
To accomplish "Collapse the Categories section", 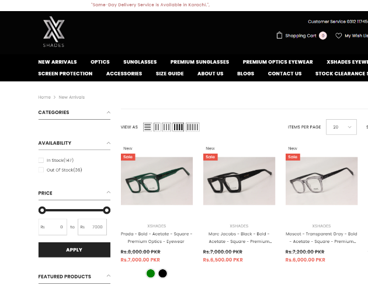I will tap(109, 113).
